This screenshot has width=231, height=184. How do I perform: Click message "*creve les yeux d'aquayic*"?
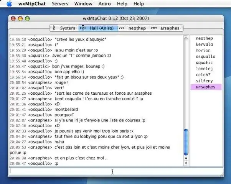tap(80, 39)
